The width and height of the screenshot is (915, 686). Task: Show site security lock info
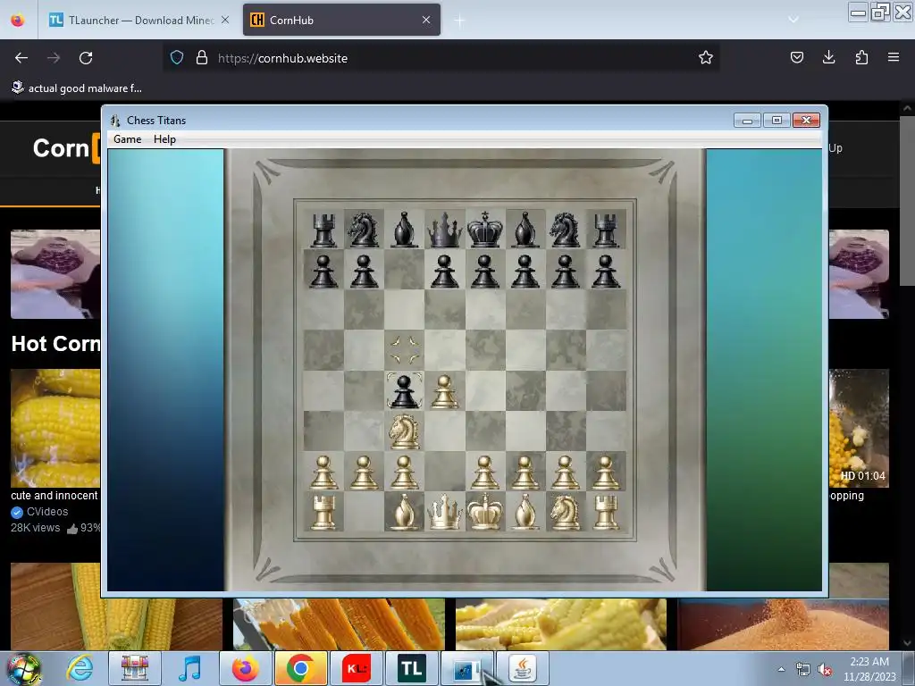(x=202, y=57)
